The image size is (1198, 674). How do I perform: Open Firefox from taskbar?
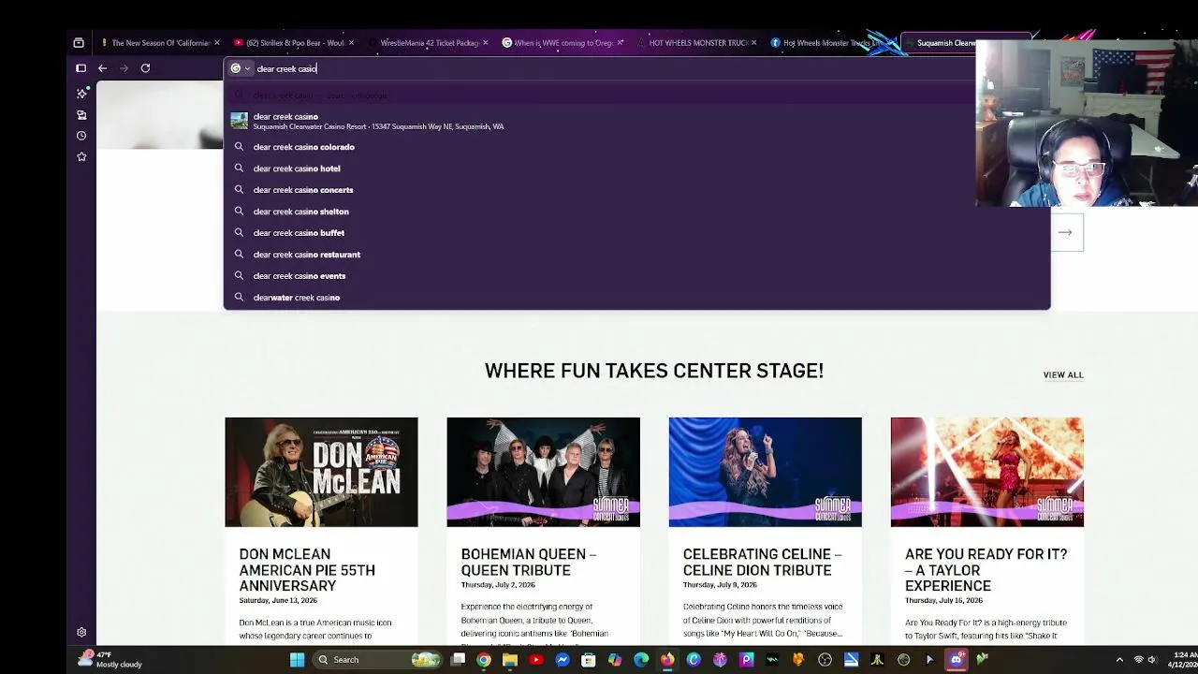click(x=667, y=660)
